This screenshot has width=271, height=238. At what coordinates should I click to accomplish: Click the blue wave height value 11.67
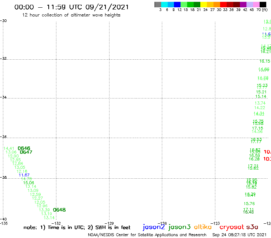24,175
